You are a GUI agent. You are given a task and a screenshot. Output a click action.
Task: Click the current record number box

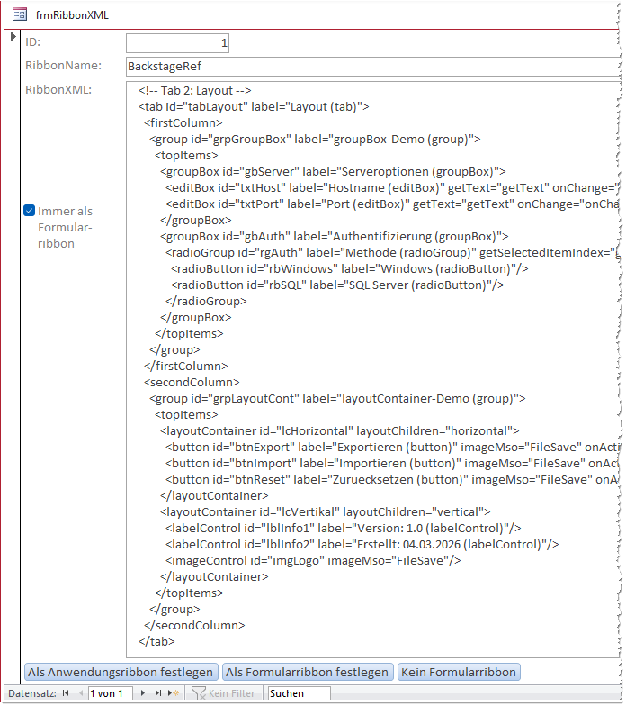point(110,693)
